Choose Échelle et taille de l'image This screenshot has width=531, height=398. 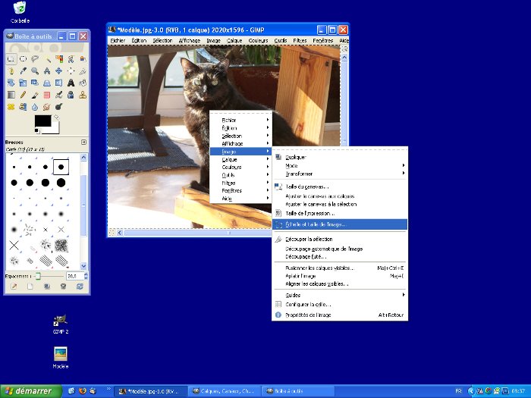point(340,224)
